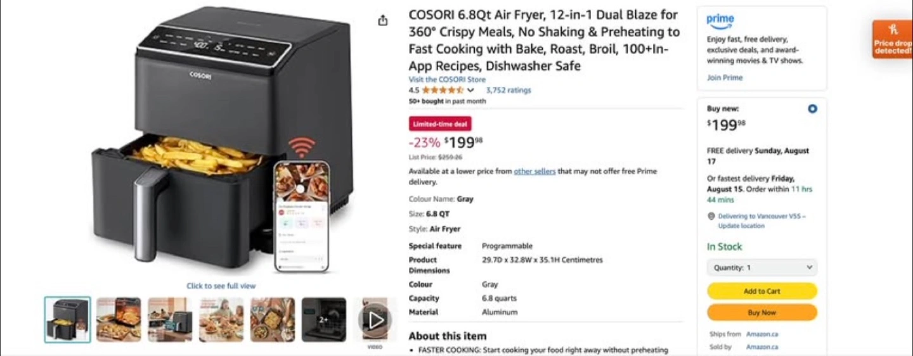Click the Join Prime link

pyautogui.click(x=725, y=77)
